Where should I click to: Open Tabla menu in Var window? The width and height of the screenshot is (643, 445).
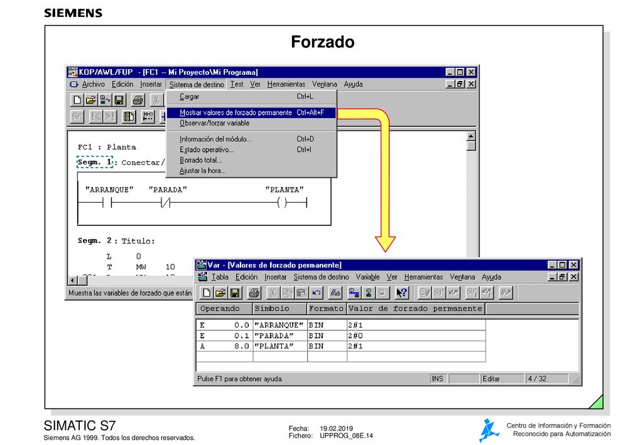coord(220,277)
